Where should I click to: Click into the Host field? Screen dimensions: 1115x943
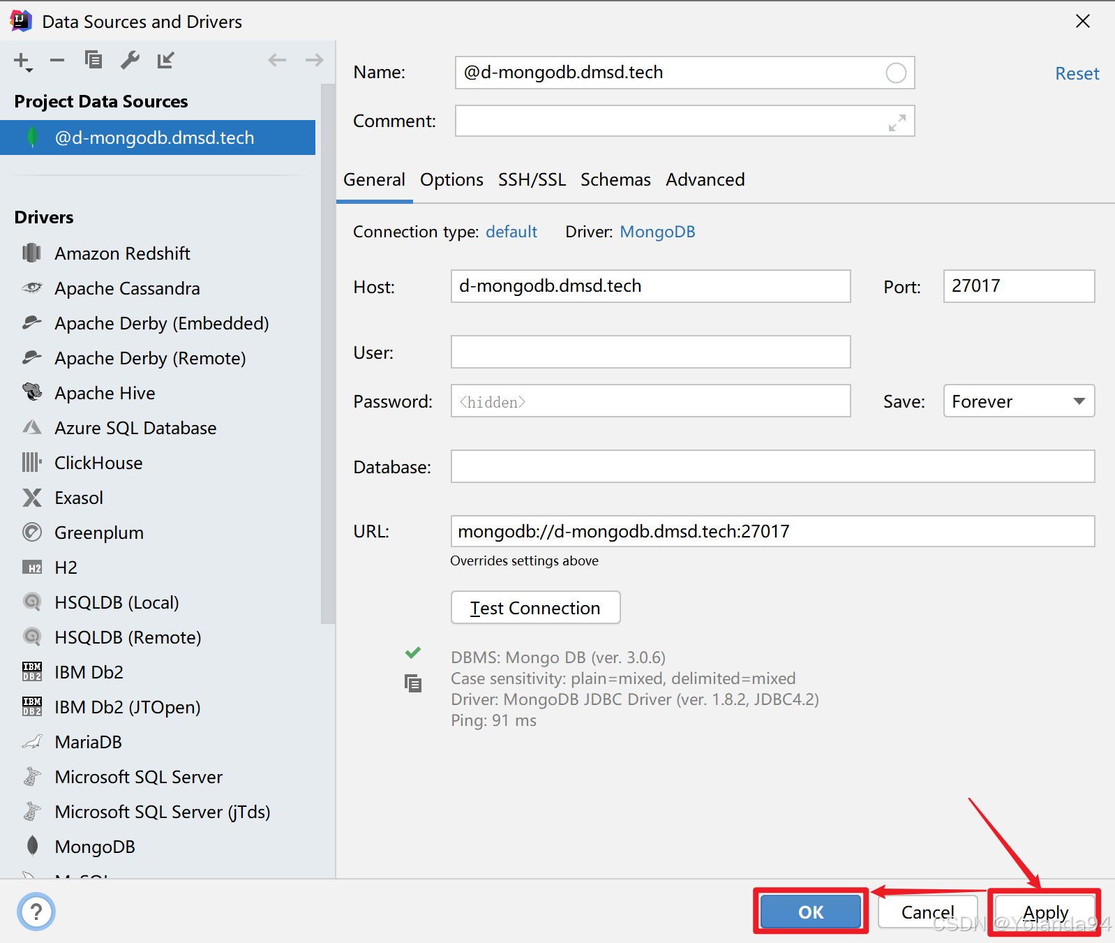click(650, 286)
